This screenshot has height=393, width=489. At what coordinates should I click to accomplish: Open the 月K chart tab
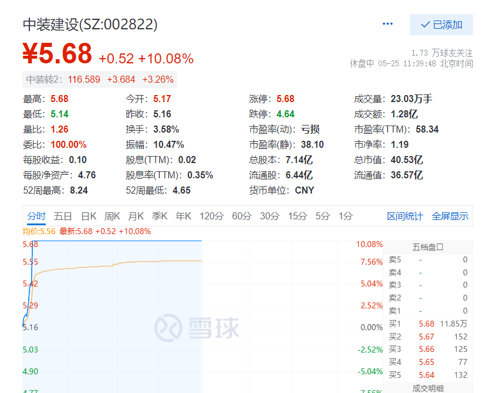pyautogui.click(x=136, y=216)
